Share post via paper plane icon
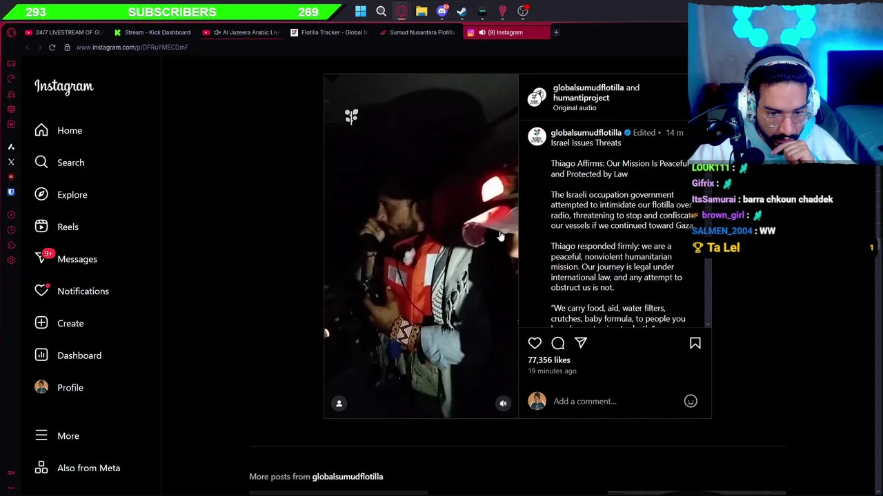 tap(581, 343)
